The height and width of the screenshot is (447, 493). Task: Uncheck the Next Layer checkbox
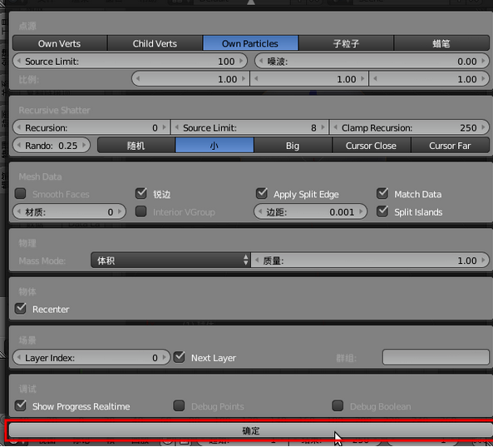coord(180,357)
